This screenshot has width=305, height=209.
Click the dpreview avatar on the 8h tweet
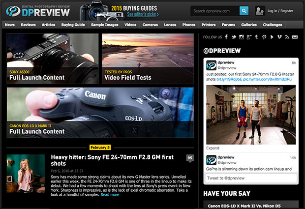click(x=211, y=65)
